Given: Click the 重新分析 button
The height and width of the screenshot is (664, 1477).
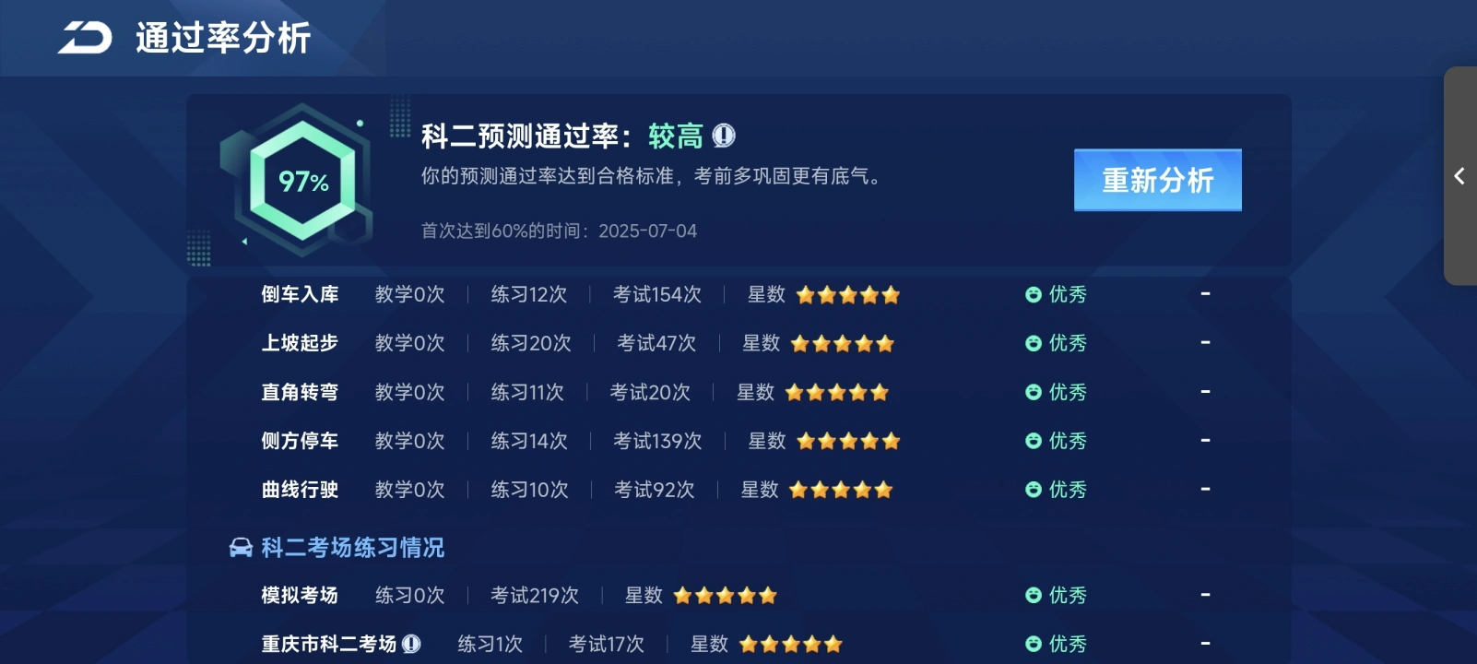Looking at the screenshot, I should 1157,180.
